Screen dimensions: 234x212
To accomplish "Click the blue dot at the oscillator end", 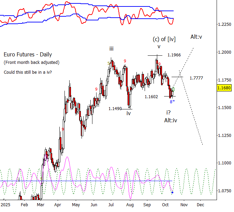I will pyautogui.click(x=173, y=193).
